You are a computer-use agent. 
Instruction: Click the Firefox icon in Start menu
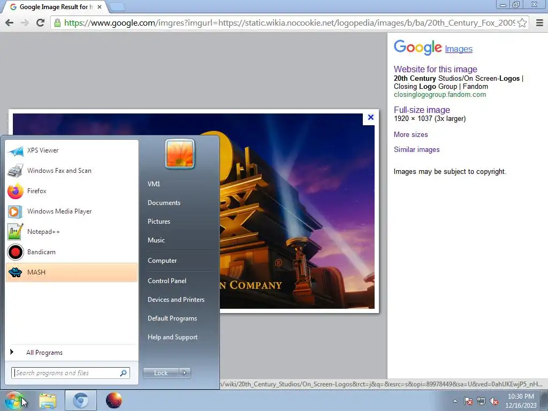coord(16,191)
